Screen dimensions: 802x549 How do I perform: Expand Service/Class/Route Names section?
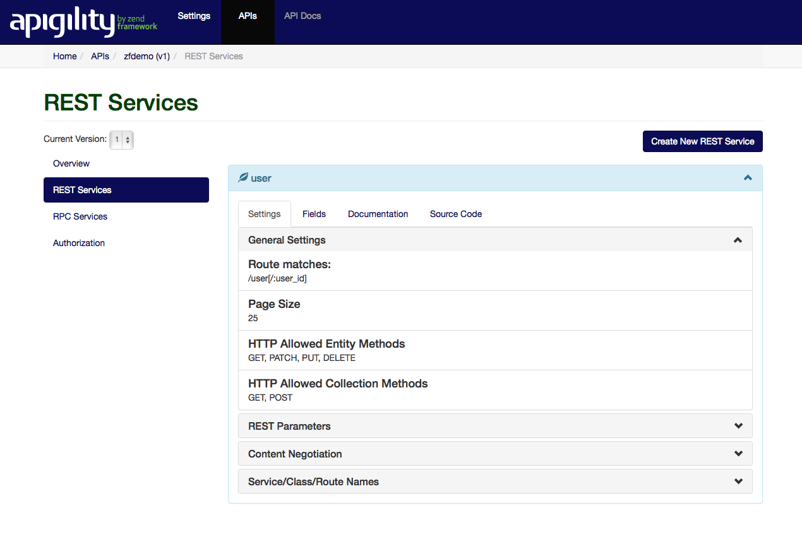(738, 481)
